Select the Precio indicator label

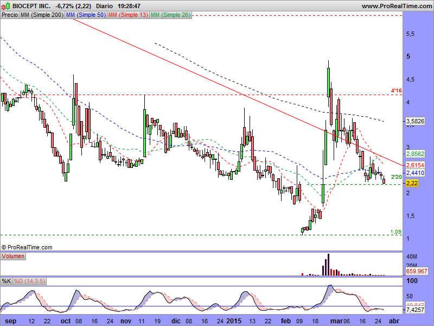click(x=10, y=15)
